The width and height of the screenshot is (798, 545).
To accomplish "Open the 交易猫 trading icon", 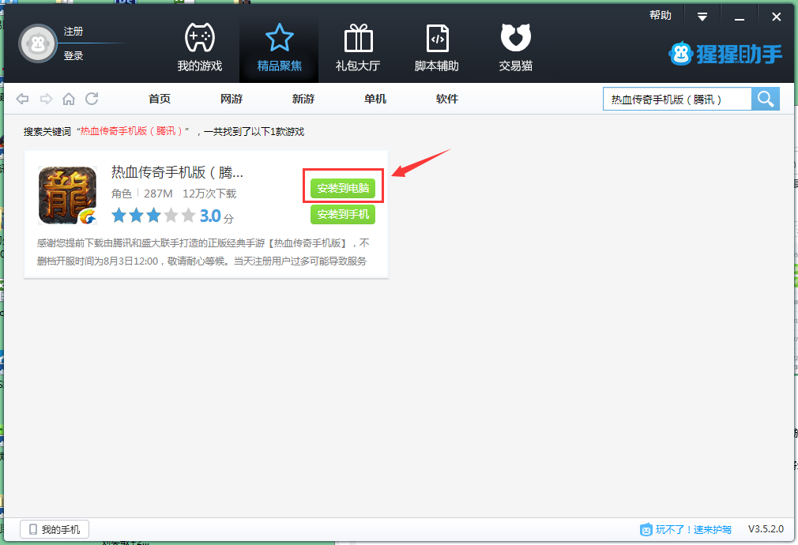I will [515, 38].
